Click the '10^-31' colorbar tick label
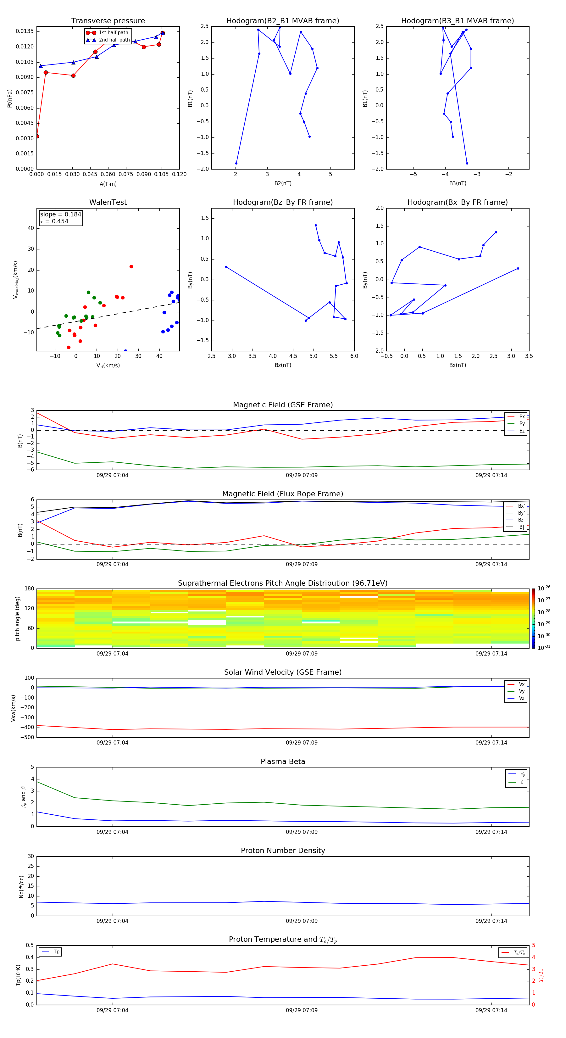566x1038 pixels. [544, 648]
